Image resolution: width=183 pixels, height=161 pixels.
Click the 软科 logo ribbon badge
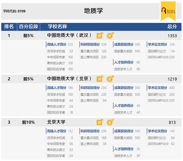(x=168, y=11)
